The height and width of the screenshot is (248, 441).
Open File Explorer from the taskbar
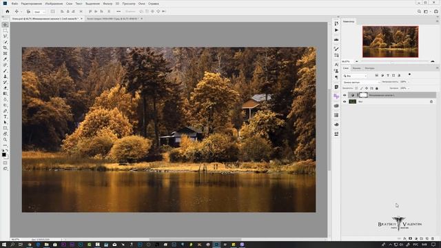(46, 245)
